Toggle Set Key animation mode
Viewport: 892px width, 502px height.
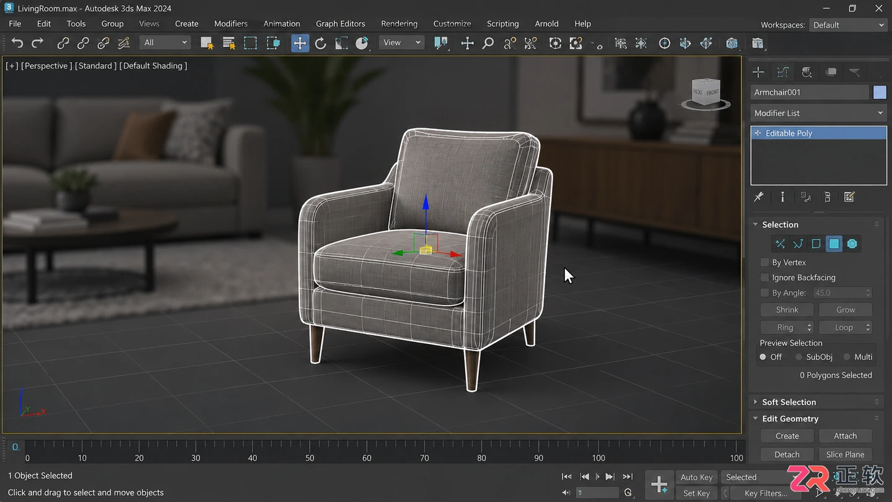[x=696, y=493]
